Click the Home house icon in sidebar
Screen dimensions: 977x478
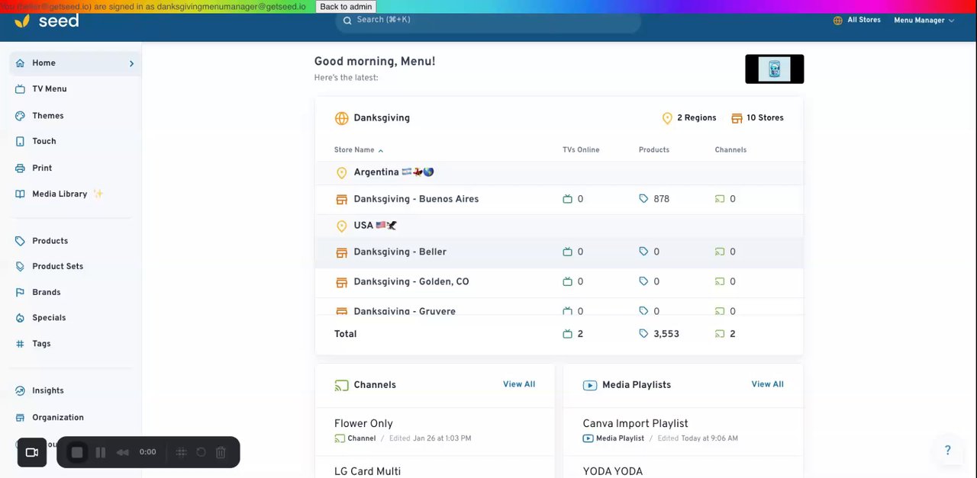point(20,63)
